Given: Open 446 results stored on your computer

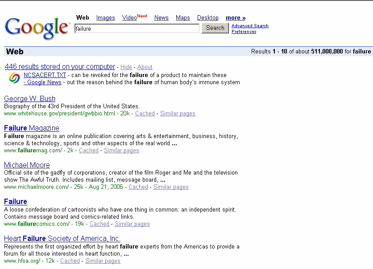Looking at the screenshot, I should pos(60,67).
